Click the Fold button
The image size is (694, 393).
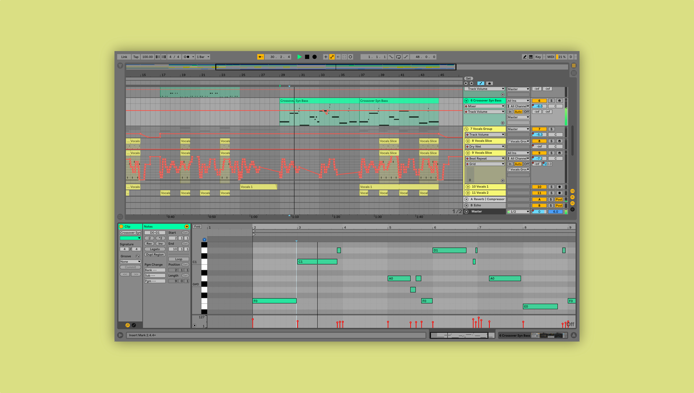[x=197, y=227]
